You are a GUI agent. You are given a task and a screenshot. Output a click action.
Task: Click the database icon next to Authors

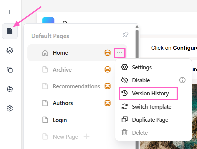tap(108, 103)
